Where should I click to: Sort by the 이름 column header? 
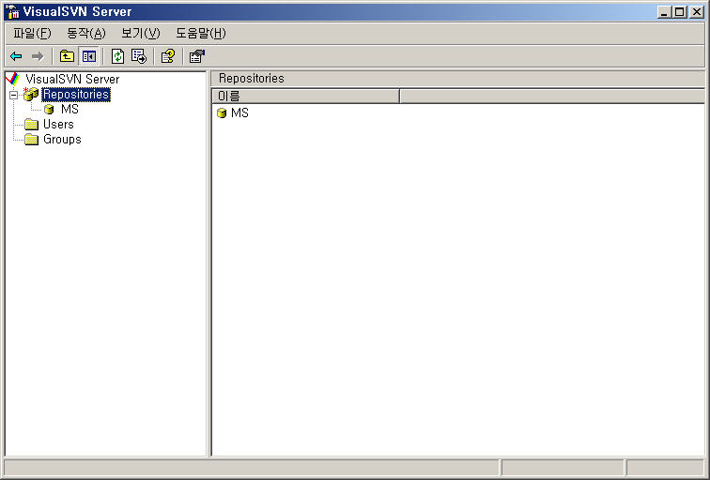coord(305,97)
